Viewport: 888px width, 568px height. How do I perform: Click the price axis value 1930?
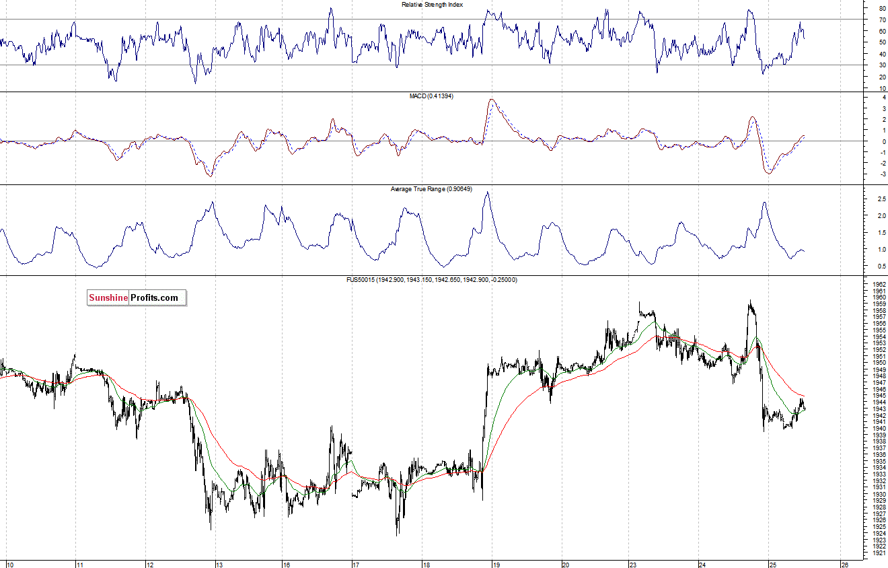tap(879, 494)
